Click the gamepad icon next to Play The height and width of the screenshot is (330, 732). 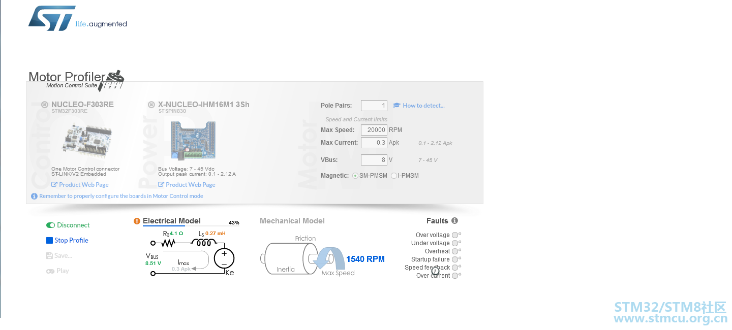pyautogui.click(x=50, y=271)
